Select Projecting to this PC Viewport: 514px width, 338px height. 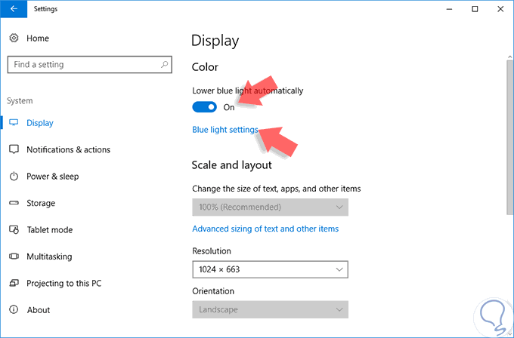click(x=63, y=283)
